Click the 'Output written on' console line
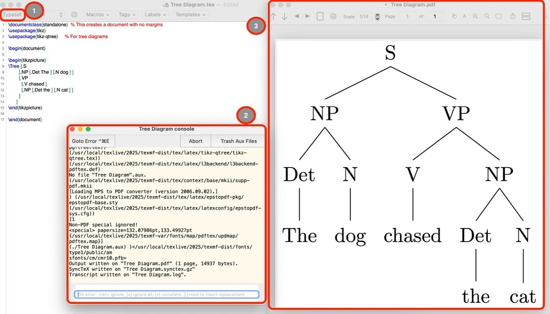Screen dimensions: 550x314 (153, 264)
